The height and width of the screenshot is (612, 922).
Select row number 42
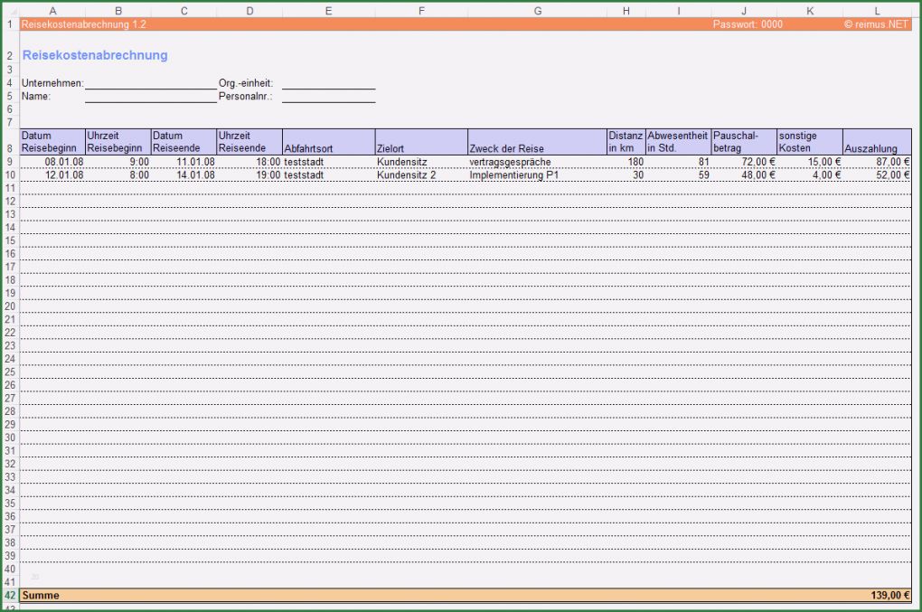[9, 595]
